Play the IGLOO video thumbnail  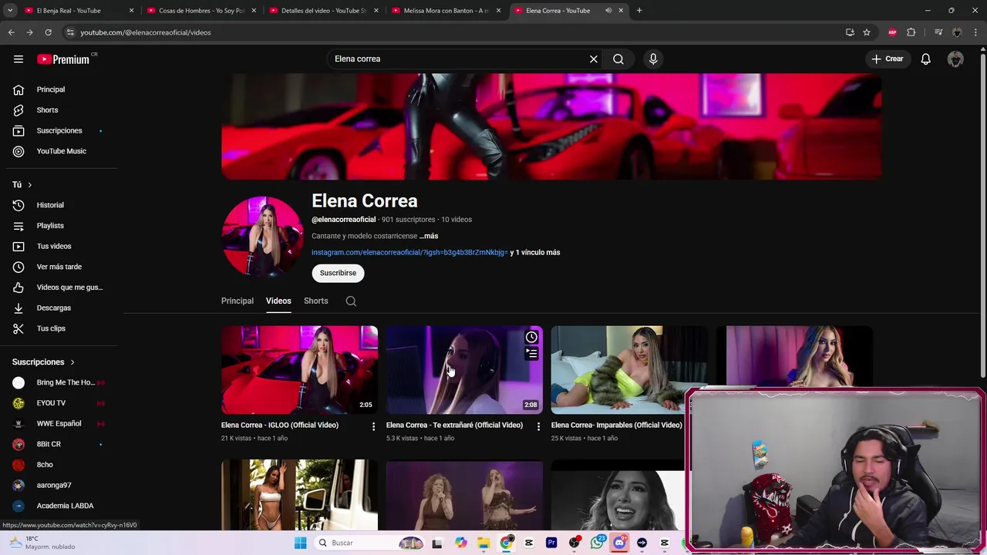point(300,370)
